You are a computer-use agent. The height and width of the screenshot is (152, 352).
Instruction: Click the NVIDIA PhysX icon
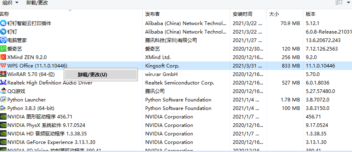coord(3,125)
